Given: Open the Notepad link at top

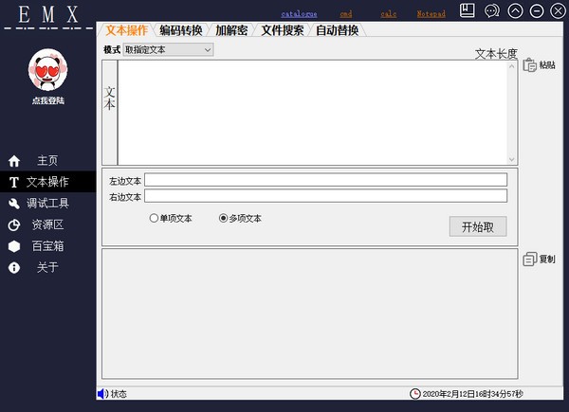Looking at the screenshot, I should click(431, 14).
